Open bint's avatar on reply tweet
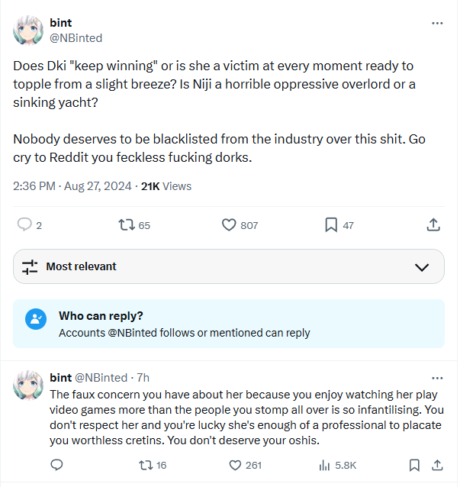460x487 pixels. click(x=28, y=385)
